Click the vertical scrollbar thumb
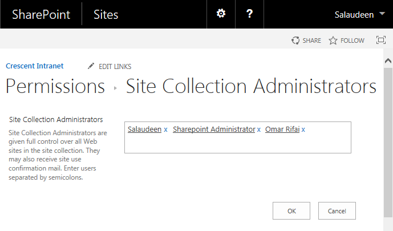This screenshot has height=231, width=393. 388,143
